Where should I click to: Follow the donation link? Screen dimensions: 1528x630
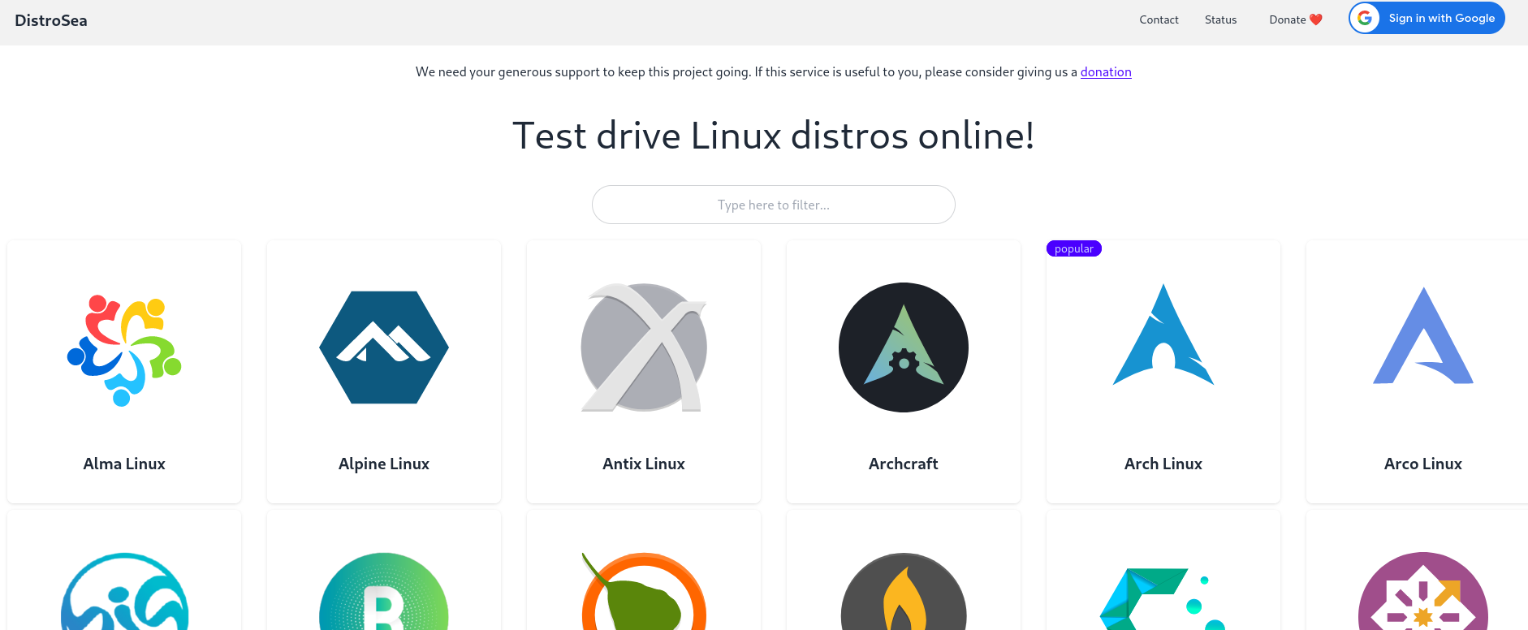1106,71
